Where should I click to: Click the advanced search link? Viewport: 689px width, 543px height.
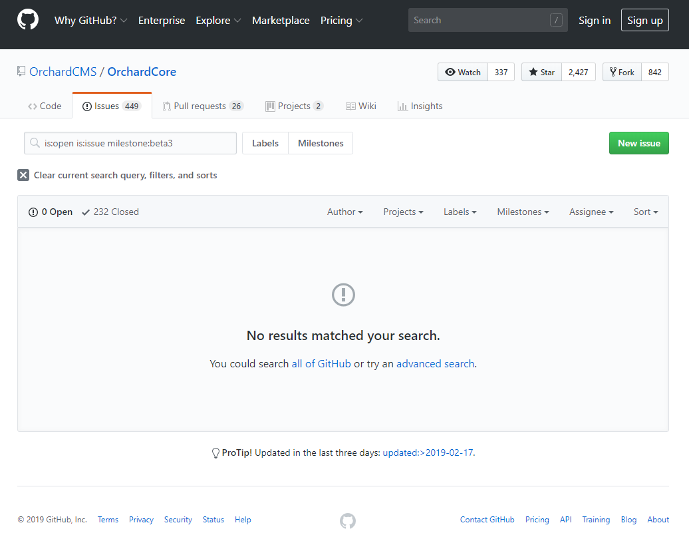coord(436,363)
